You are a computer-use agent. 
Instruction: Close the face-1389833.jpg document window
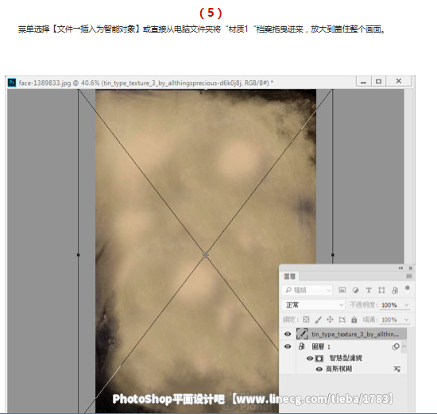coord(399,81)
